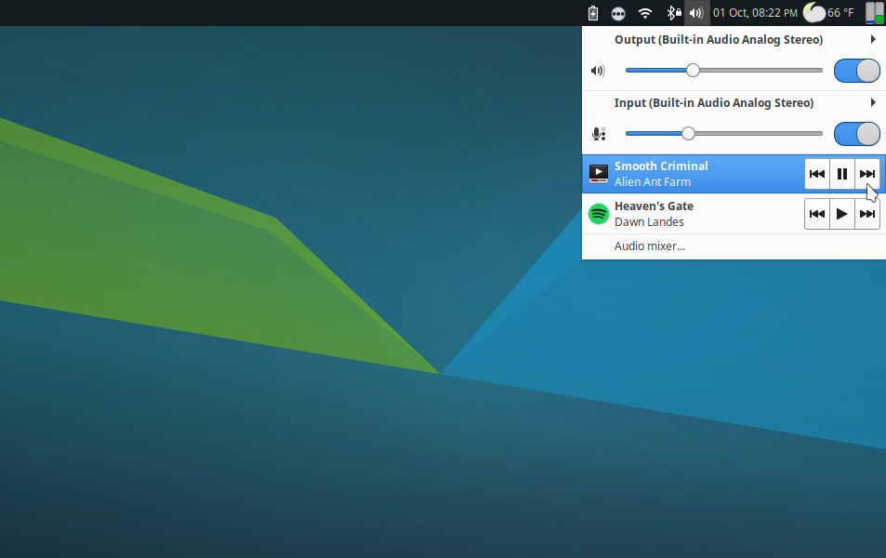Disable the input microphone toggle
886x558 pixels.
(x=856, y=133)
